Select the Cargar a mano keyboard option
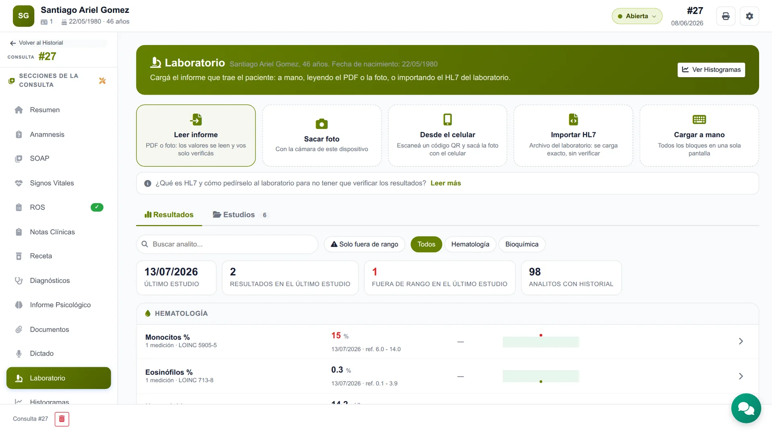772x434 pixels. click(699, 135)
